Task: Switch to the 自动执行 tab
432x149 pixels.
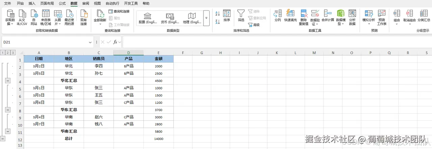Action: point(112,3)
